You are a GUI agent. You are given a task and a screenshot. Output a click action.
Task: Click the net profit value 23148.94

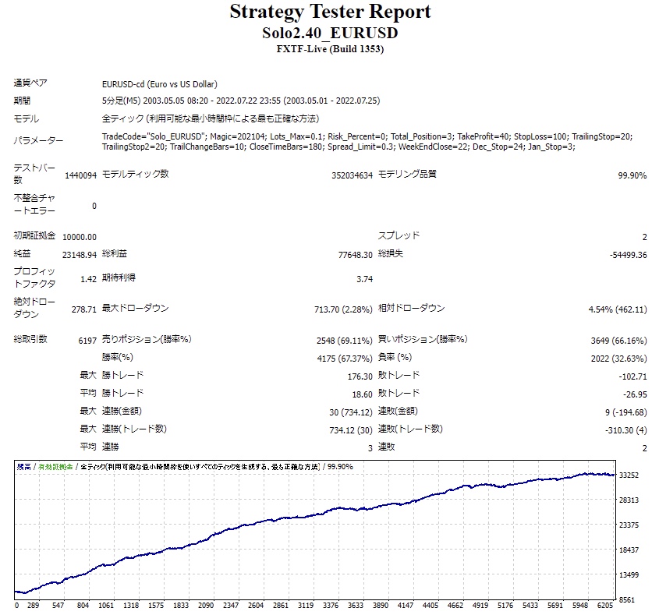click(80, 255)
